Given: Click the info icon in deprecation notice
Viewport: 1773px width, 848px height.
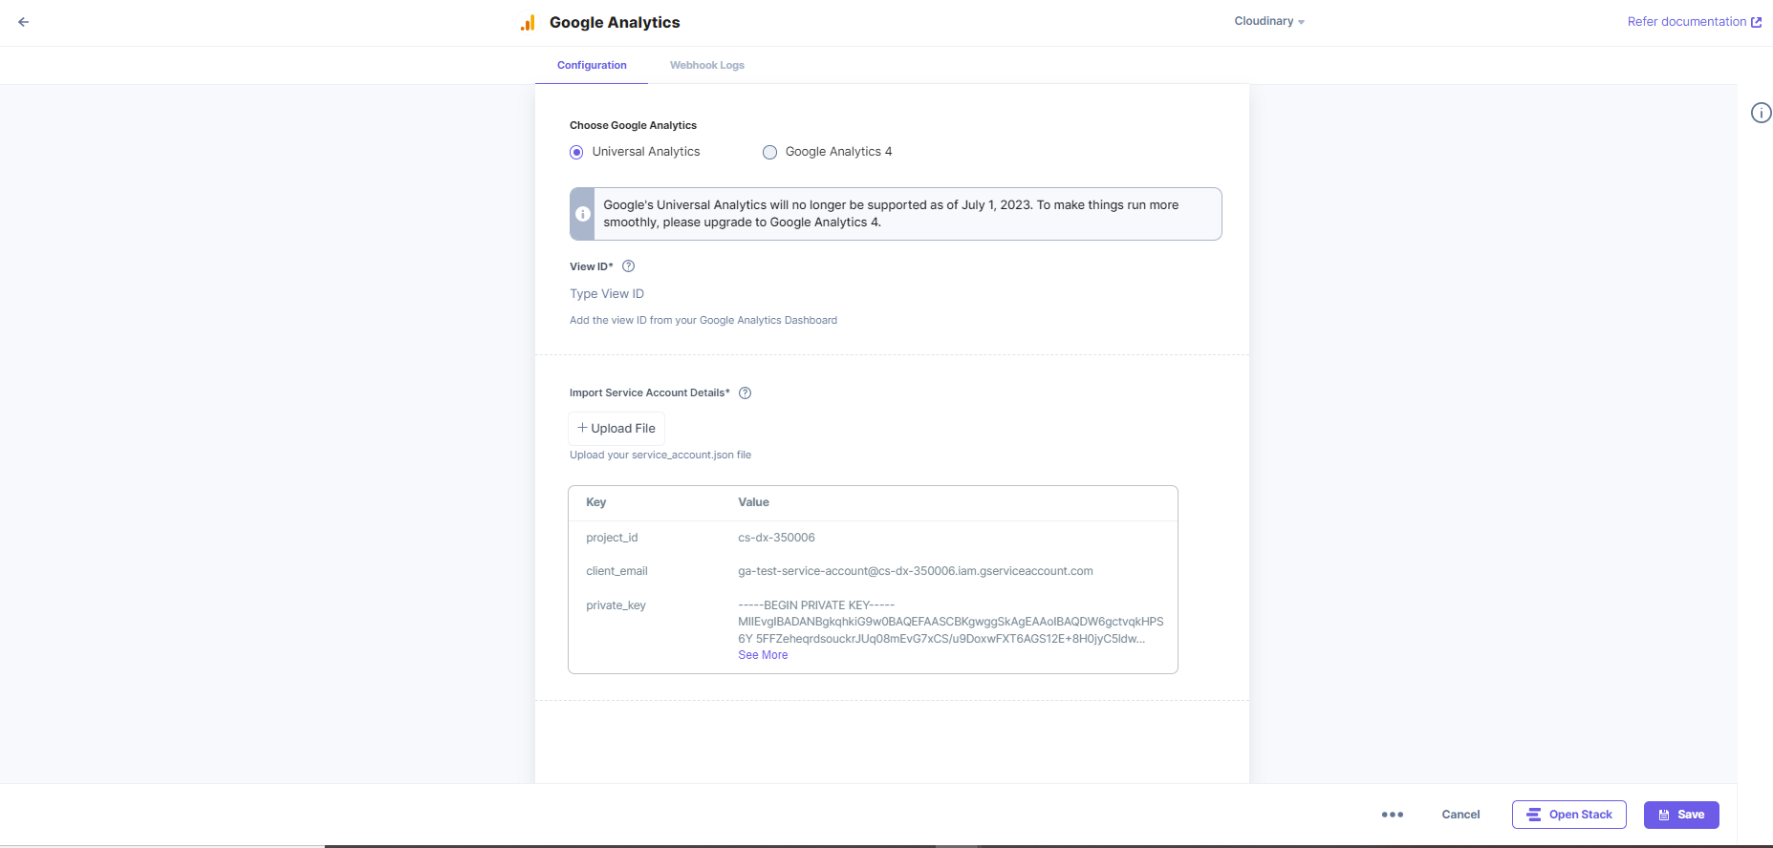Looking at the screenshot, I should [x=583, y=214].
